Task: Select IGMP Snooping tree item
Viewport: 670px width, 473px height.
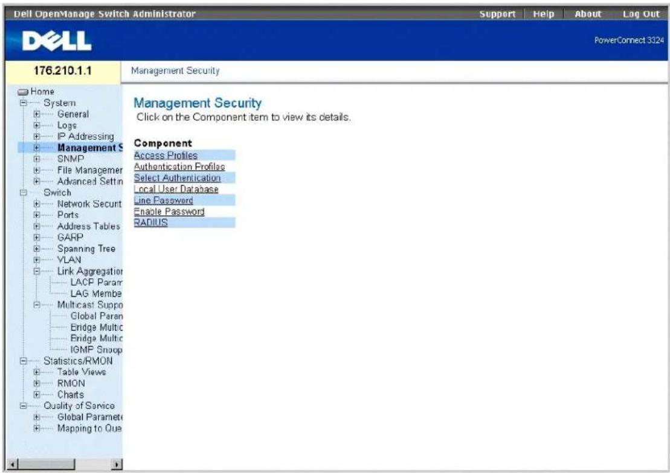Action: click(97, 350)
